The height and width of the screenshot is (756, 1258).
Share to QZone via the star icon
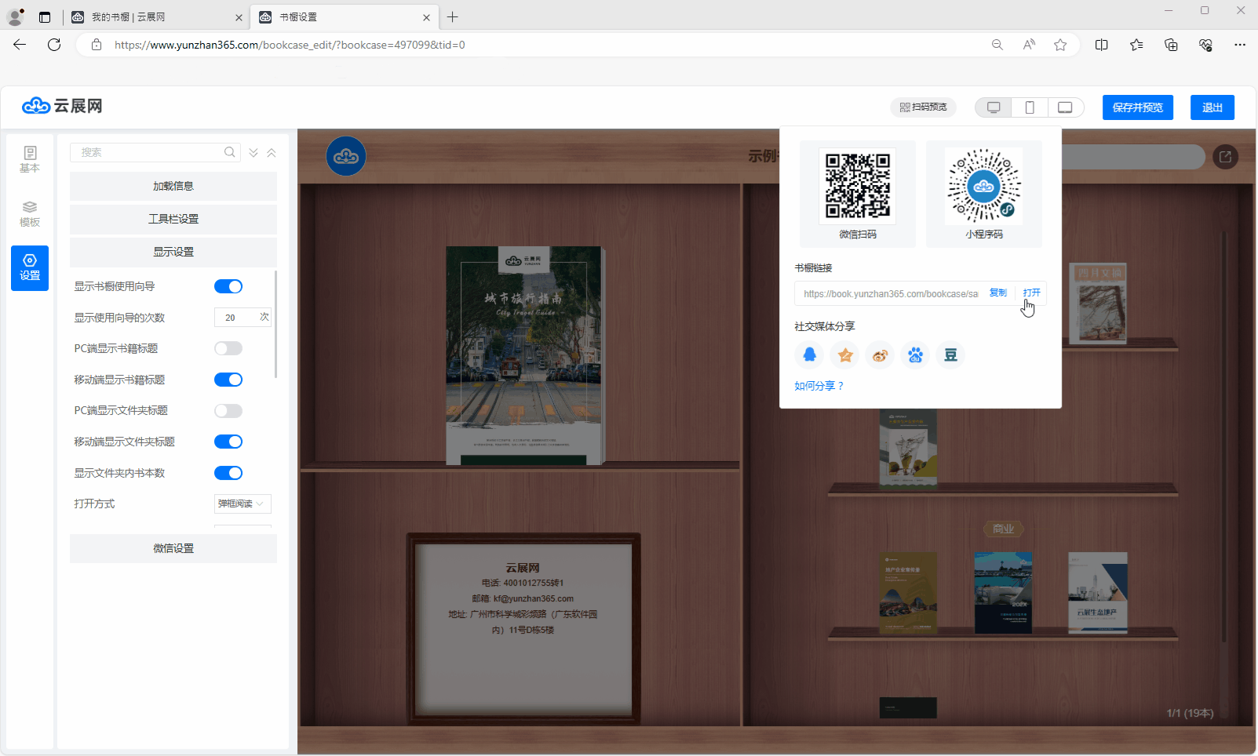[845, 355]
